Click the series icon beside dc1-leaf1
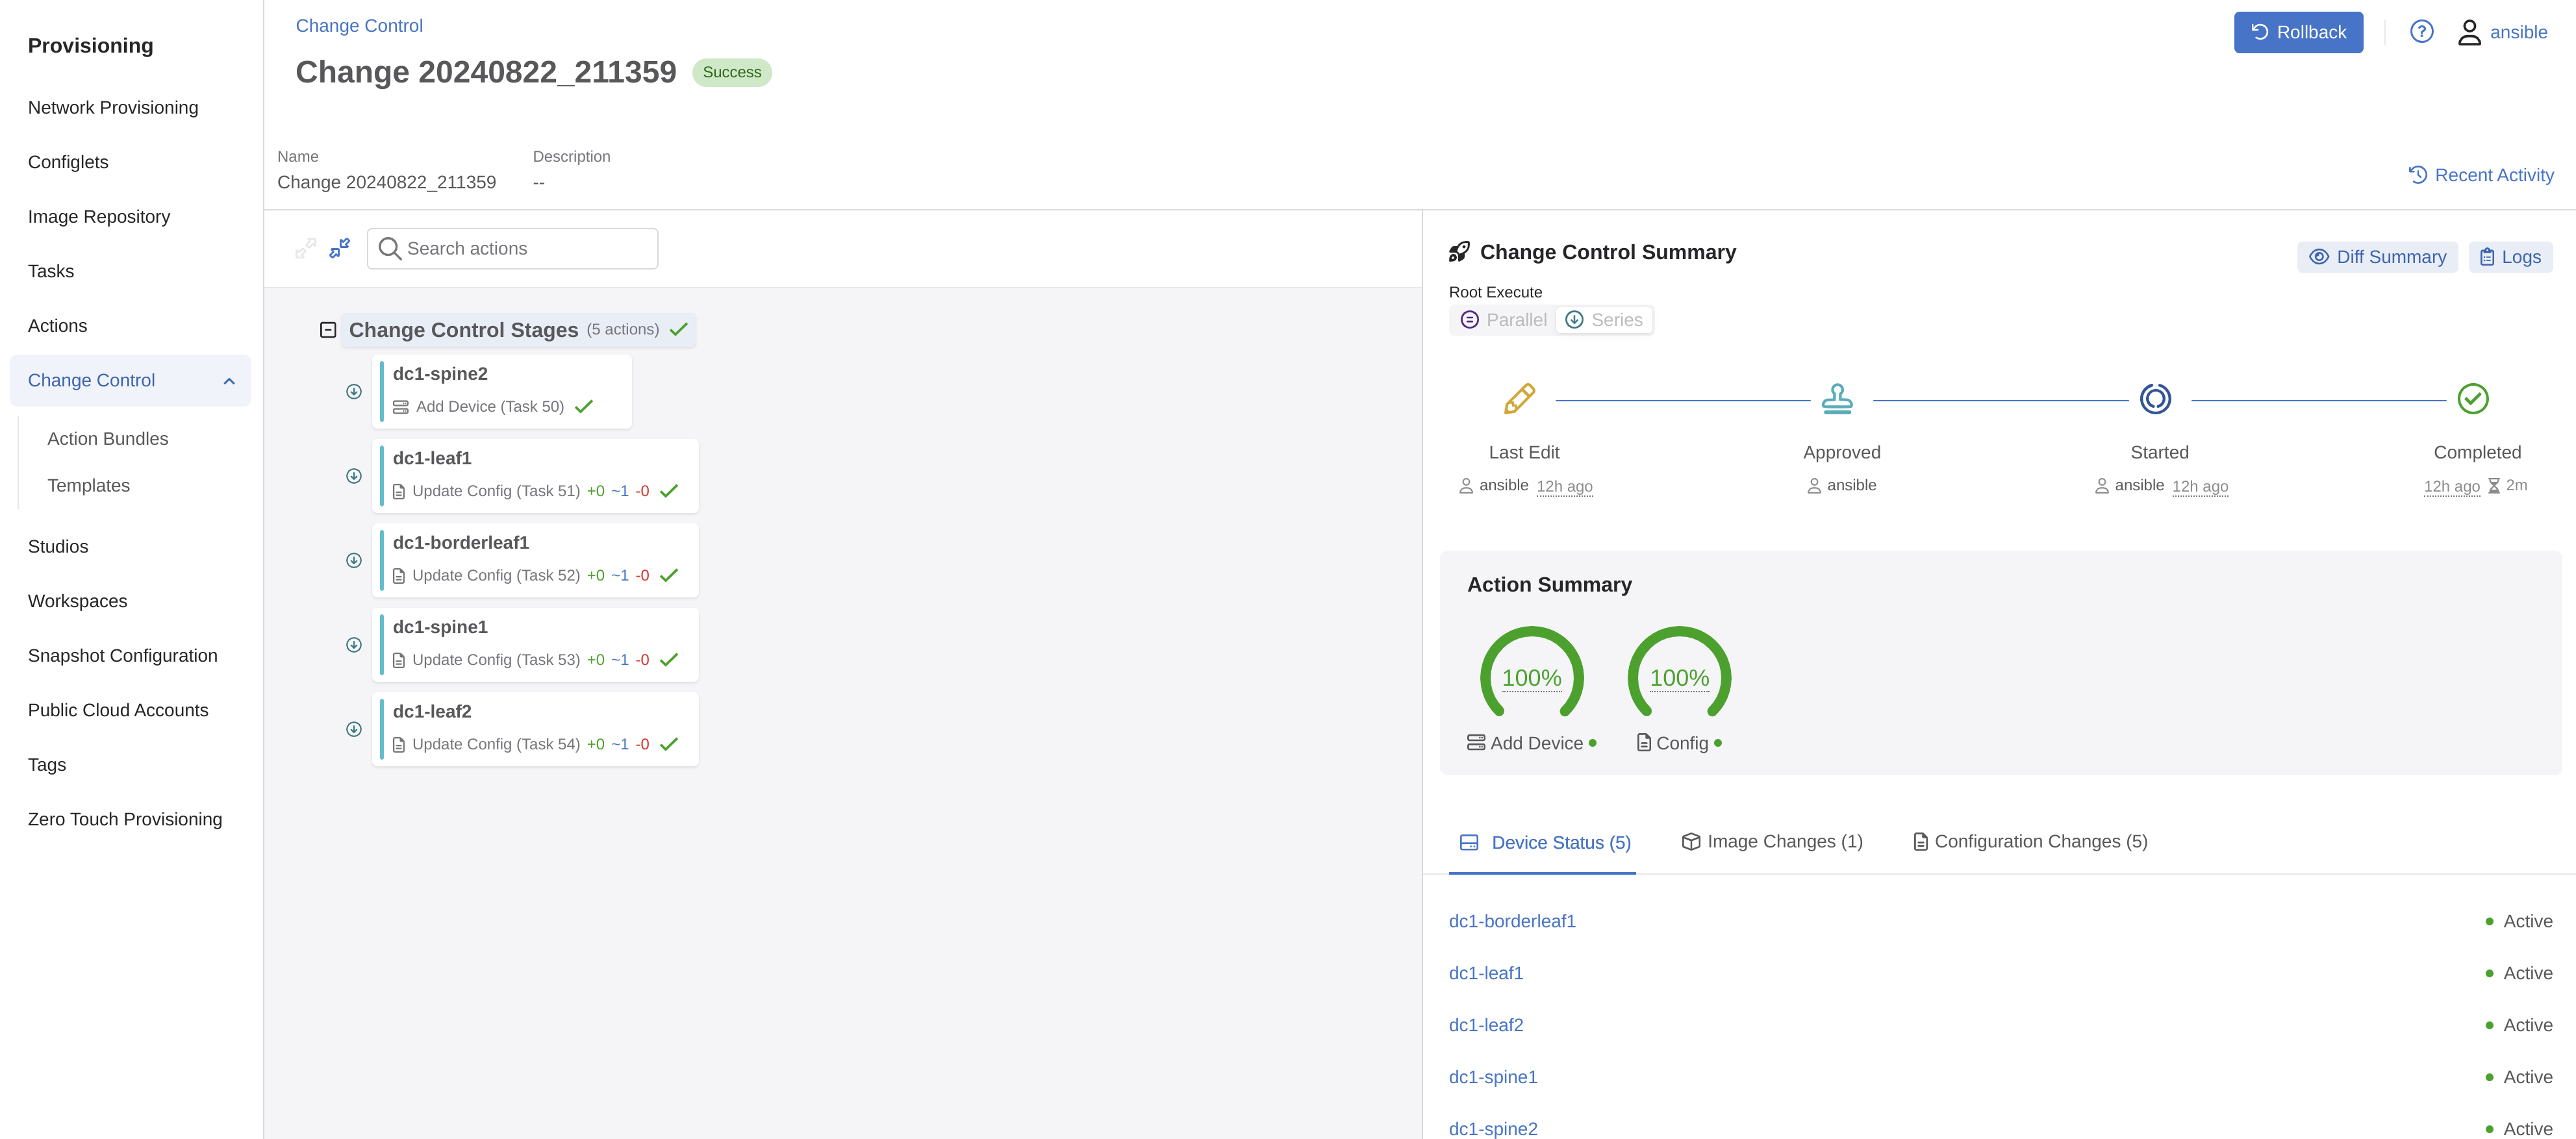 click(354, 476)
